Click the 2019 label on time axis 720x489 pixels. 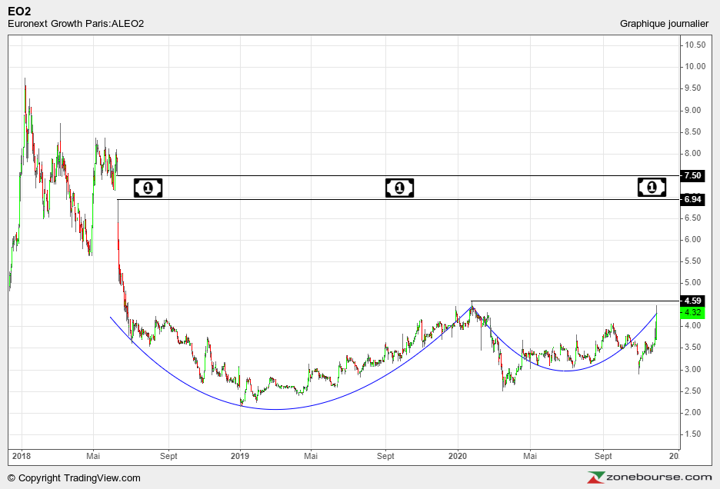(240, 456)
